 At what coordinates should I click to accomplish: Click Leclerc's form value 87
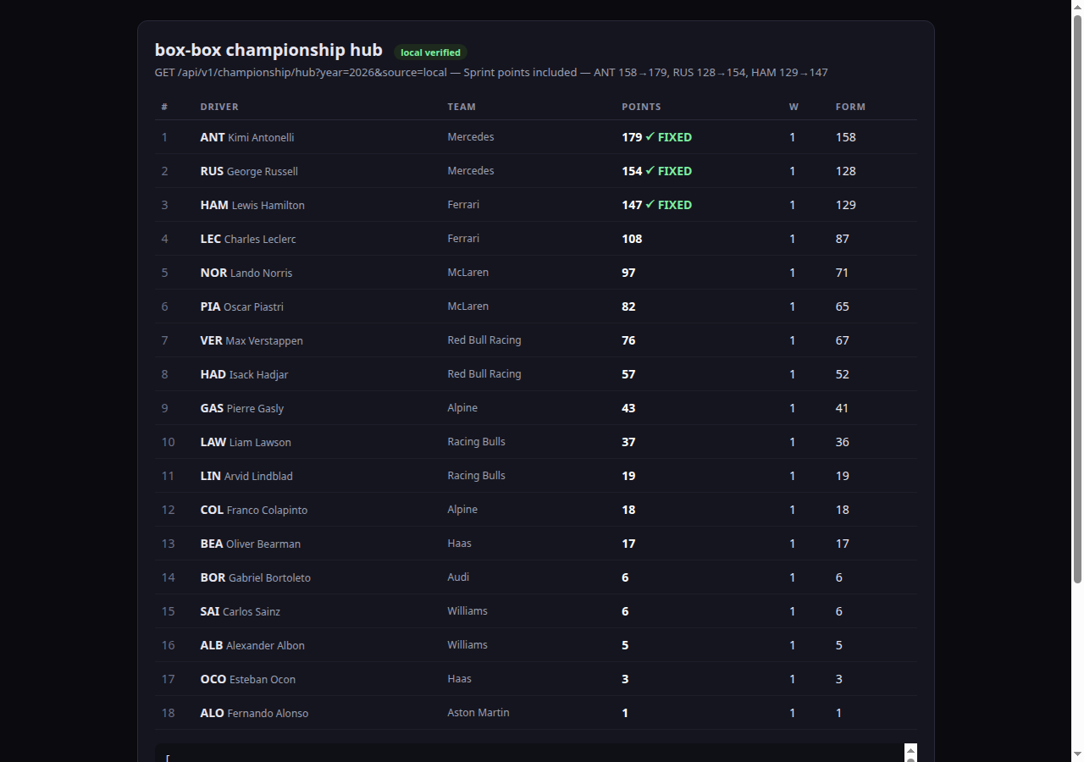pos(843,239)
